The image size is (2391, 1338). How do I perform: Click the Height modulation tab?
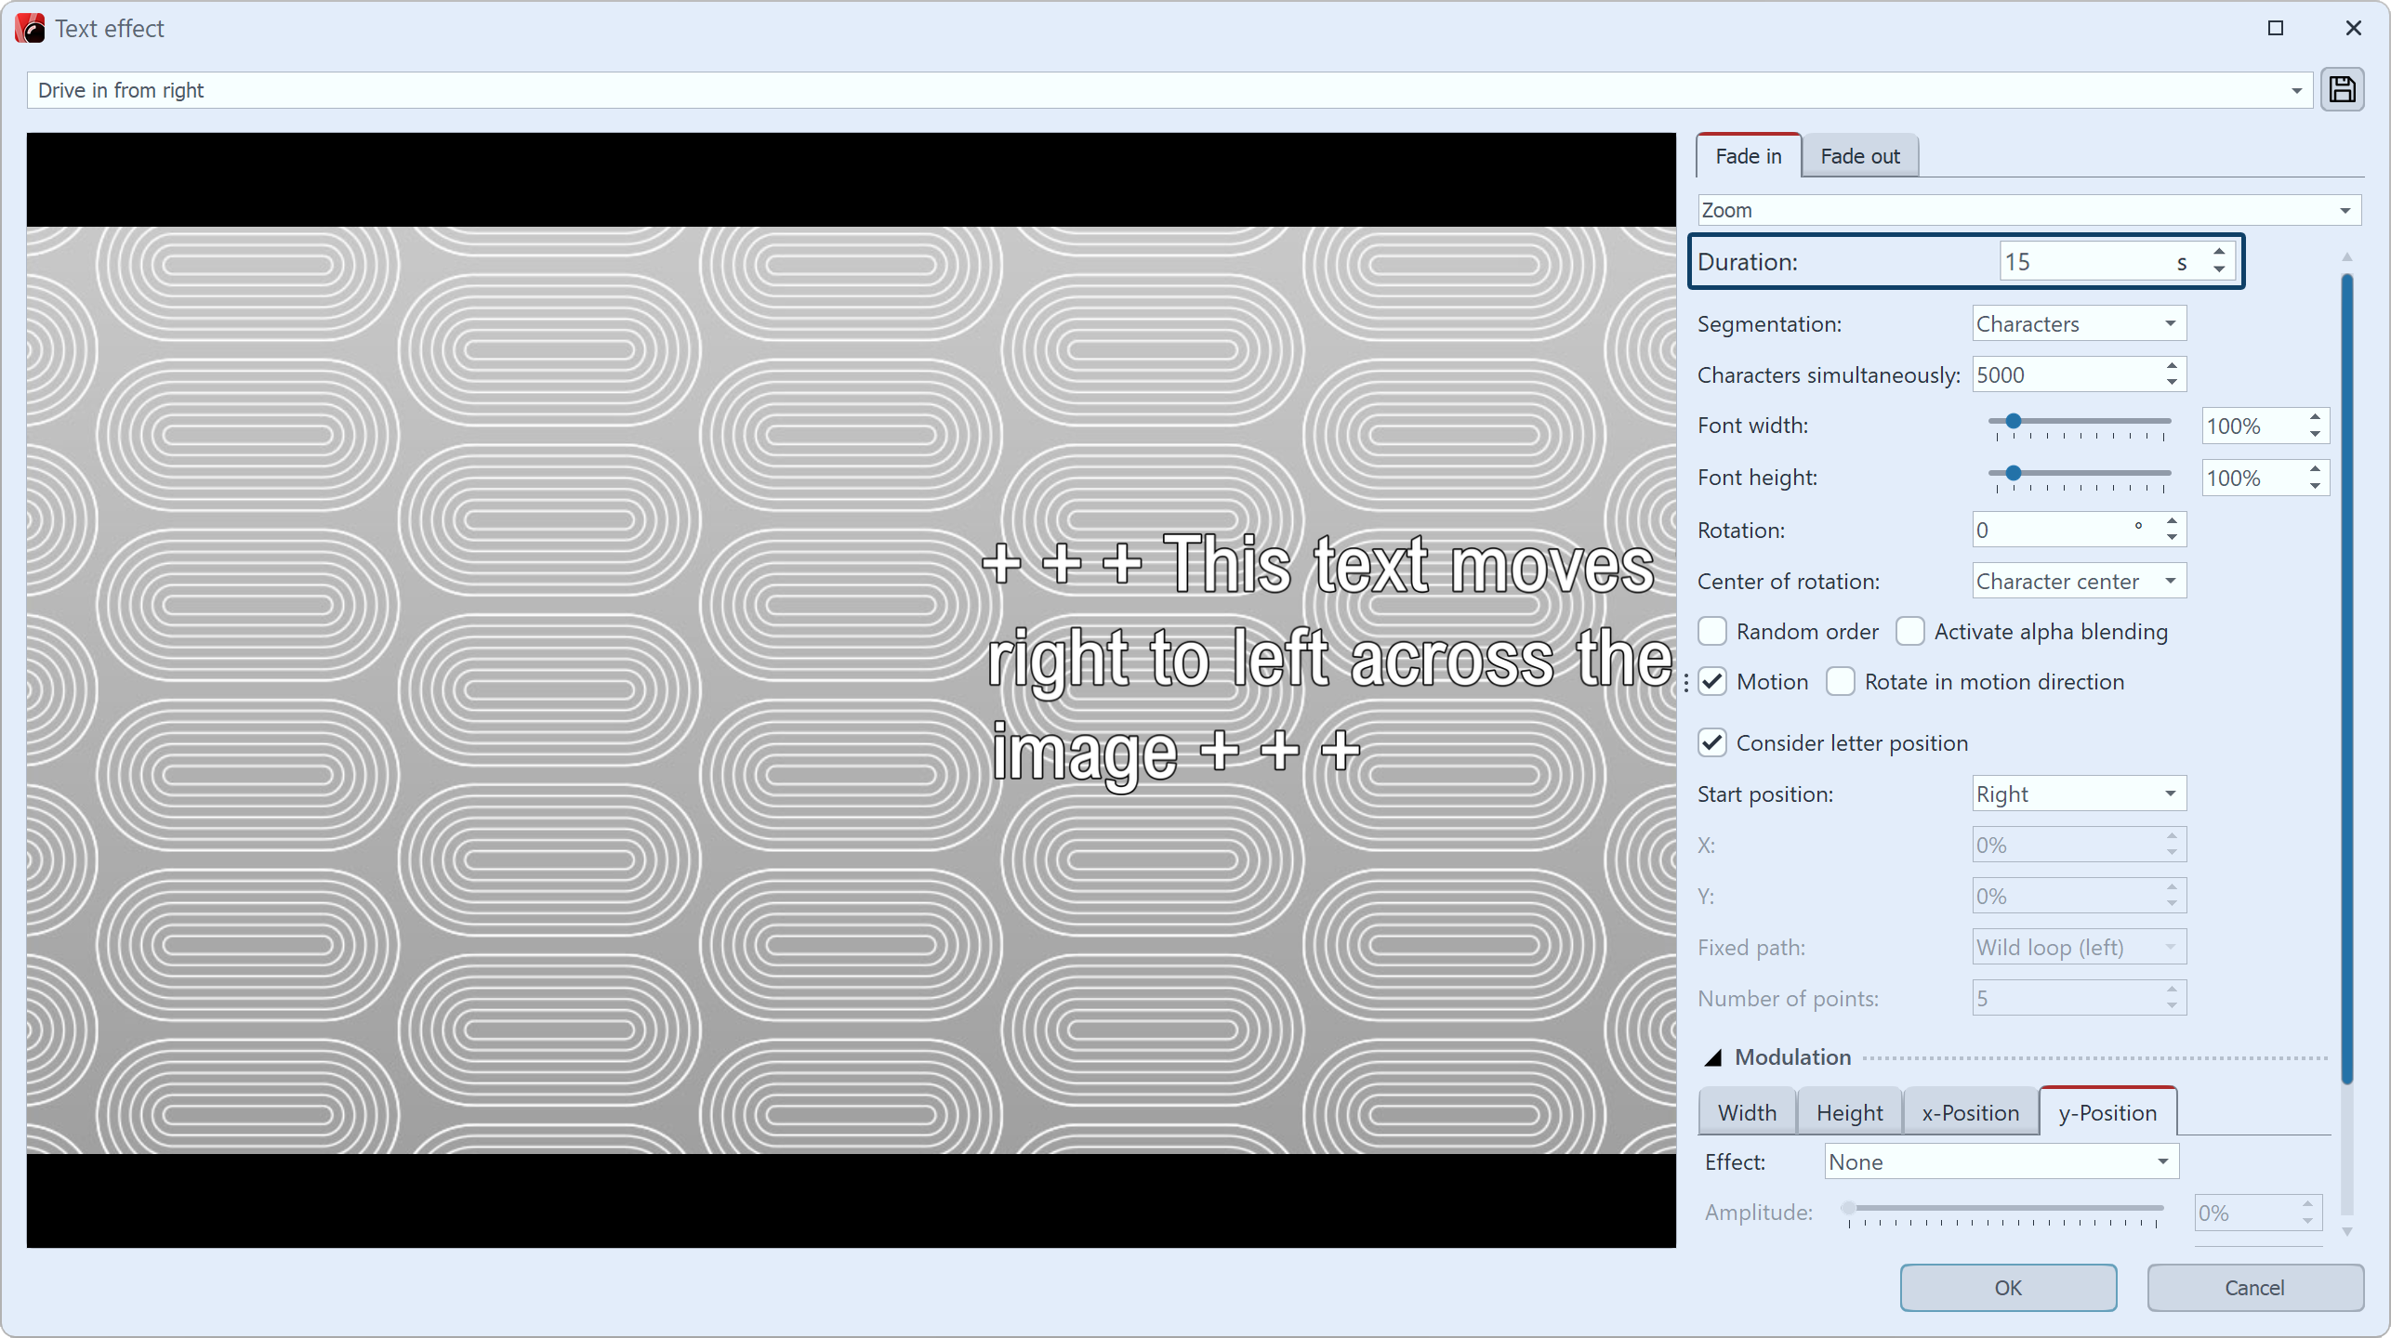click(1847, 1113)
